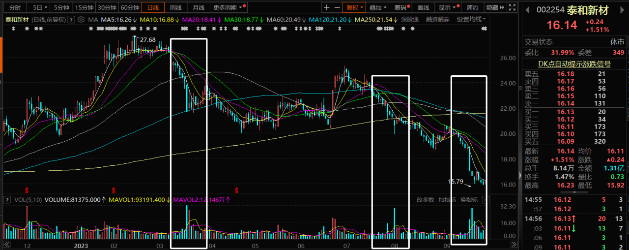Click the zoom-in plus button
629x250 pixels.
pyautogui.click(x=327, y=7)
